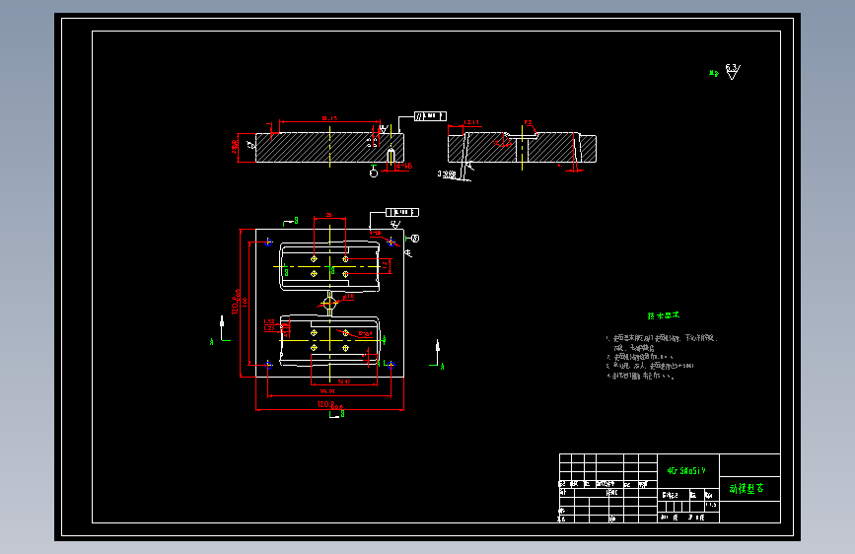Click the blue hole at top-left plate corner
855x554 pixels.
coord(268,242)
